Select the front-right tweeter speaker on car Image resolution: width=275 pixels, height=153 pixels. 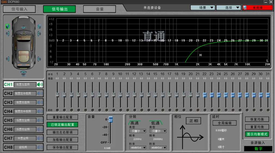(x=39, y=26)
